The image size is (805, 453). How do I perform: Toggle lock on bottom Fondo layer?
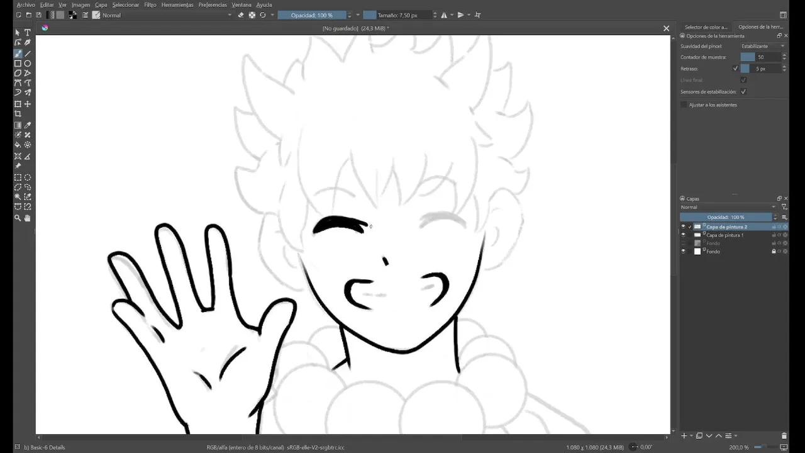[774, 251]
